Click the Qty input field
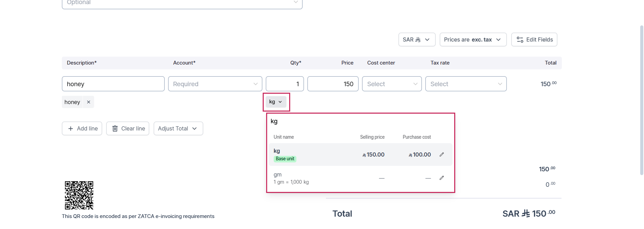 point(285,84)
